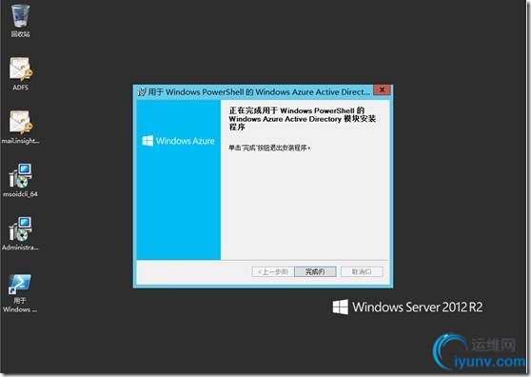The height and width of the screenshot is (377, 531).
Task: Click the Windows Azure logo in the installer panel
Action: (178, 141)
